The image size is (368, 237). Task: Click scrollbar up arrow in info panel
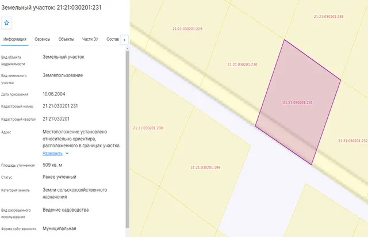click(128, 49)
